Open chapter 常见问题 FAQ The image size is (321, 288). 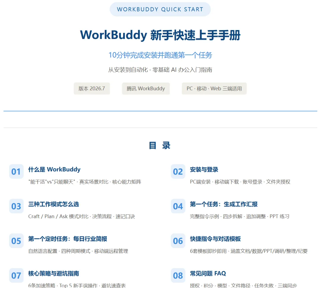coord(208,273)
